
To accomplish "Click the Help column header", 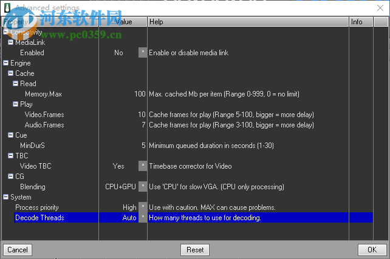I will pyautogui.click(x=248, y=22).
